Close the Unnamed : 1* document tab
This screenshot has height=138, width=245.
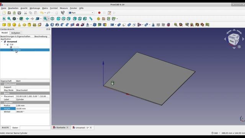[x=91, y=128]
